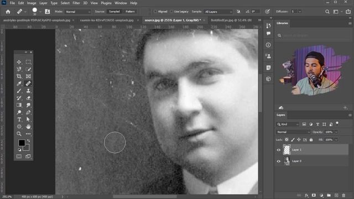Image resolution: width=354 pixels, height=199 pixels.
Task: Select the Dodge tool
Action: click(19, 112)
